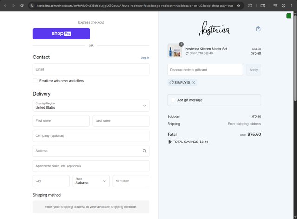Check Email me with news and offers

35,81
